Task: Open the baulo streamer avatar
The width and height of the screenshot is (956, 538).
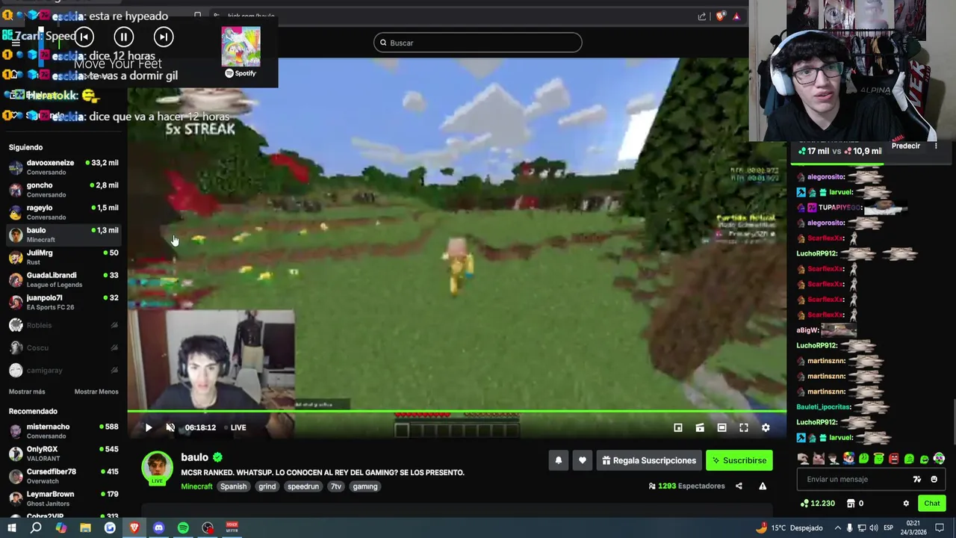Action: pyautogui.click(x=157, y=468)
